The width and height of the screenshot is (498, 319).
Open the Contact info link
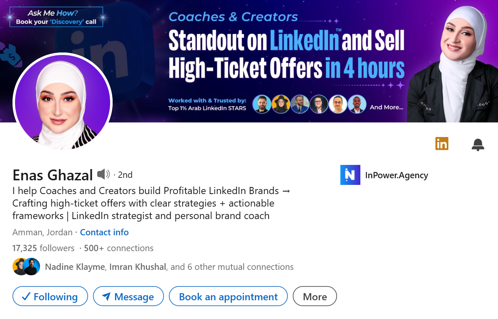104,232
